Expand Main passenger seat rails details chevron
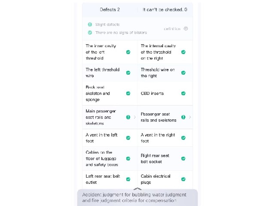The image size is (275, 206). (x=134, y=117)
